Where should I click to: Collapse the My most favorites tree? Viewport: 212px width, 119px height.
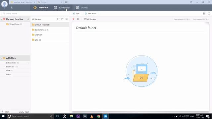[1, 19]
